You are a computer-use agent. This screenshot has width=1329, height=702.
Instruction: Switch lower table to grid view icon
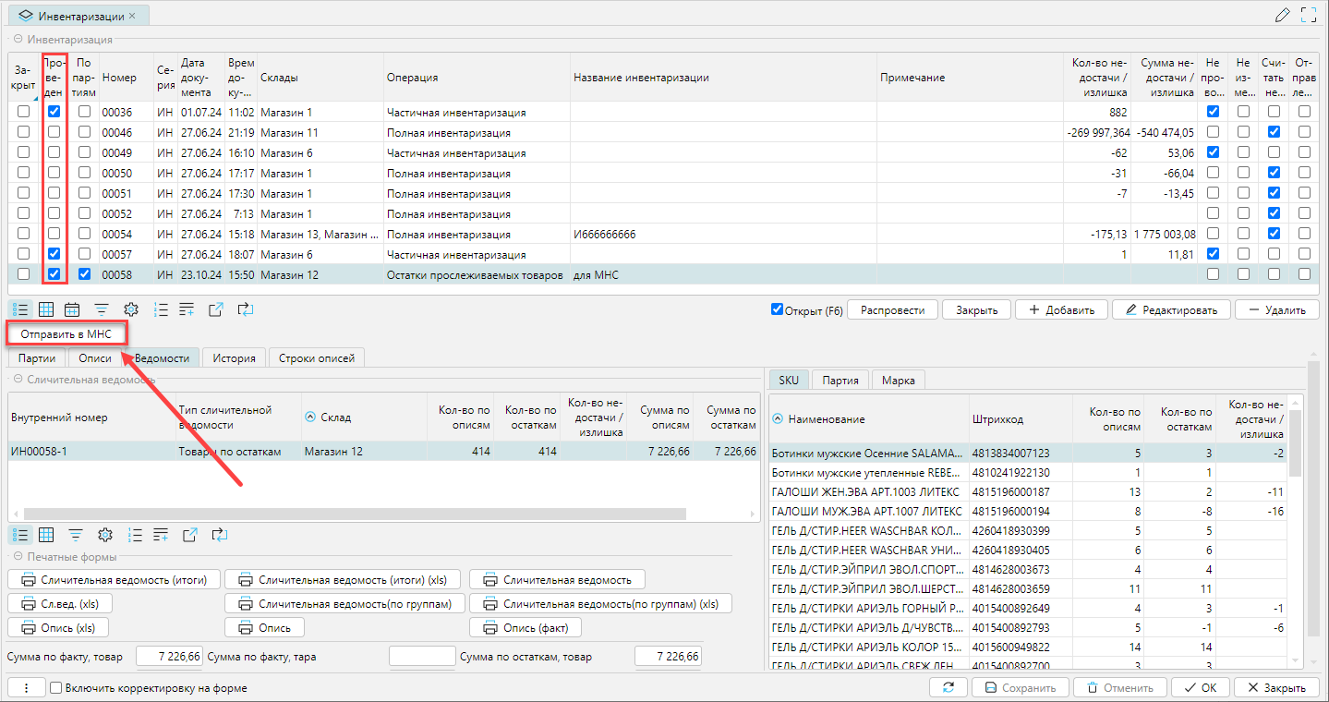coord(46,535)
